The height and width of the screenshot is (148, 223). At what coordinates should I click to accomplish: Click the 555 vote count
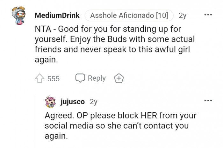click(53, 78)
